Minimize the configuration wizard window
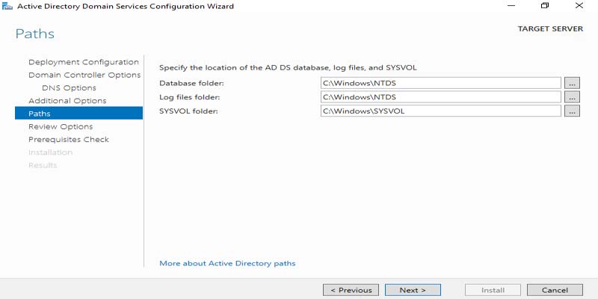598x299 pixels. (511, 6)
